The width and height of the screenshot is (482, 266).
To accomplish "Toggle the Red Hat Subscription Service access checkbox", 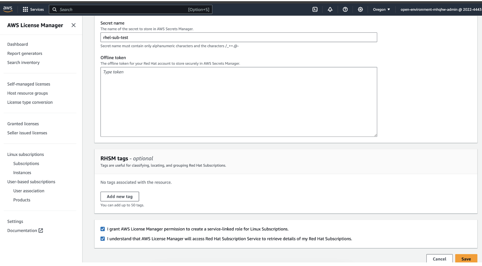I will coord(103,239).
